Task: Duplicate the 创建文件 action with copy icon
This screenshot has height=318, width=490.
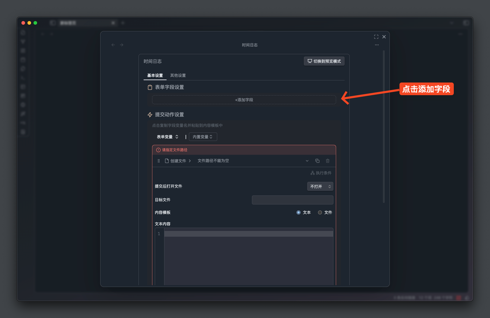Action: (x=317, y=161)
